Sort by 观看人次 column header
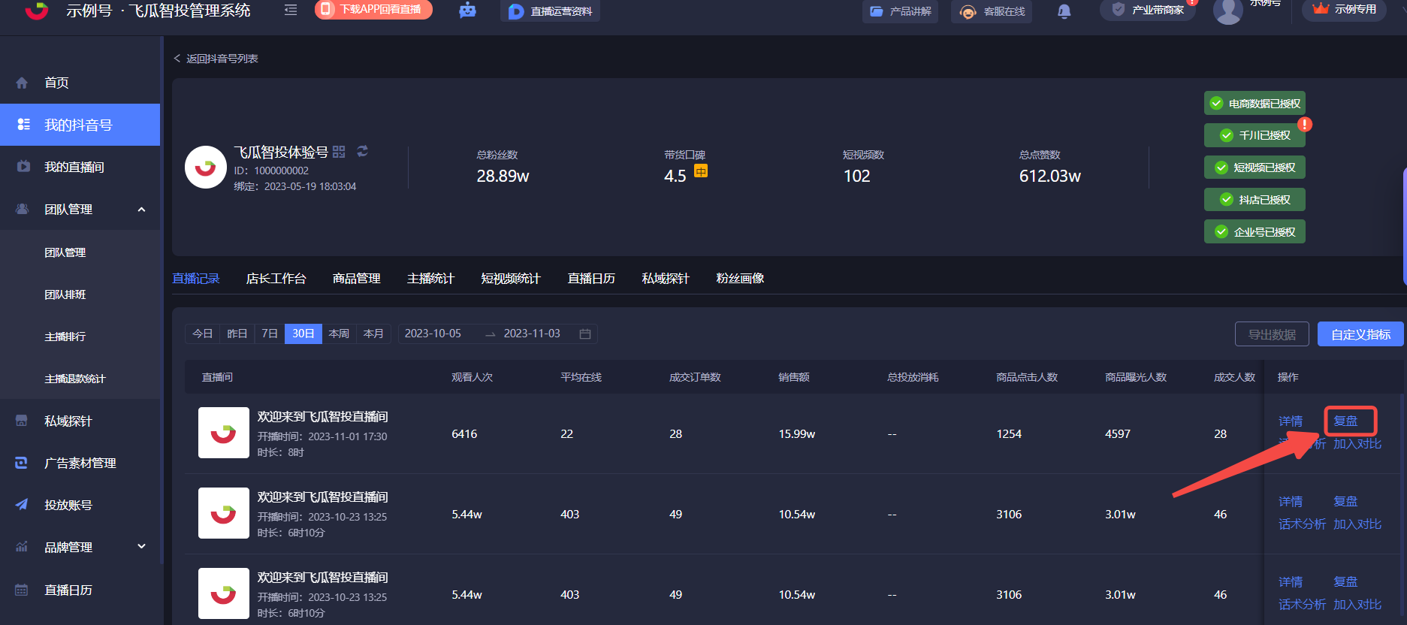 click(472, 377)
